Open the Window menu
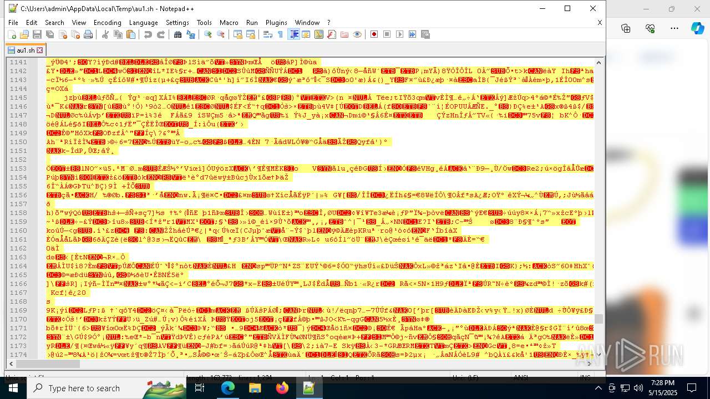Viewport: 710px width, 399px height. pos(307,22)
